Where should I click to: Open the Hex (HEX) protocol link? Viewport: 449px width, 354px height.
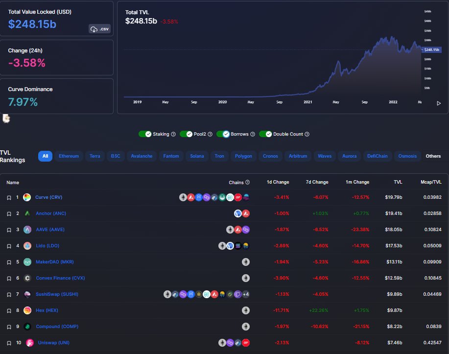(x=47, y=310)
